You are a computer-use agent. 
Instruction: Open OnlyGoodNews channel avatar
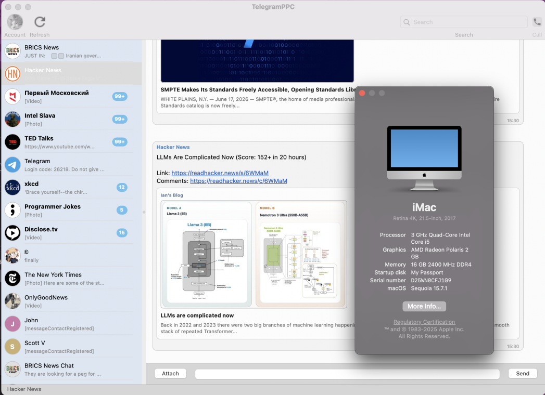(x=12, y=301)
